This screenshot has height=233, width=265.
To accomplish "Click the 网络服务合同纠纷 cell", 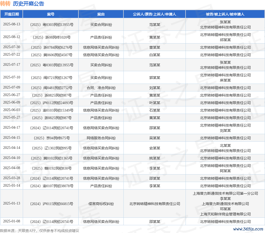I will [101, 138].
